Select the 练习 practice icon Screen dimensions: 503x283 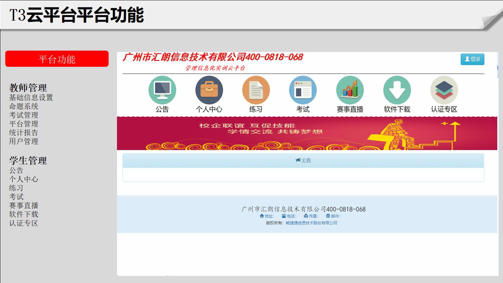256,89
